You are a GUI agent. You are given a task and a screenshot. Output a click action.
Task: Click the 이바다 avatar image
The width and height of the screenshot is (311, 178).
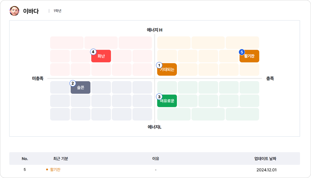(x=14, y=11)
